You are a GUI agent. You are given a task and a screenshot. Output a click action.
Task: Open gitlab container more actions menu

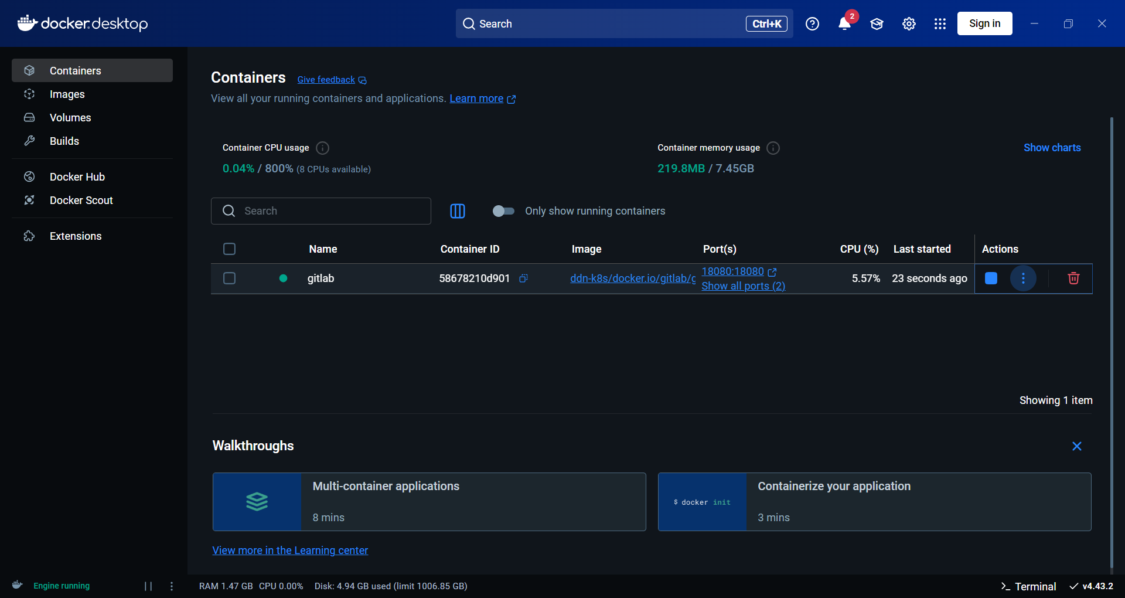click(1023, 278)
